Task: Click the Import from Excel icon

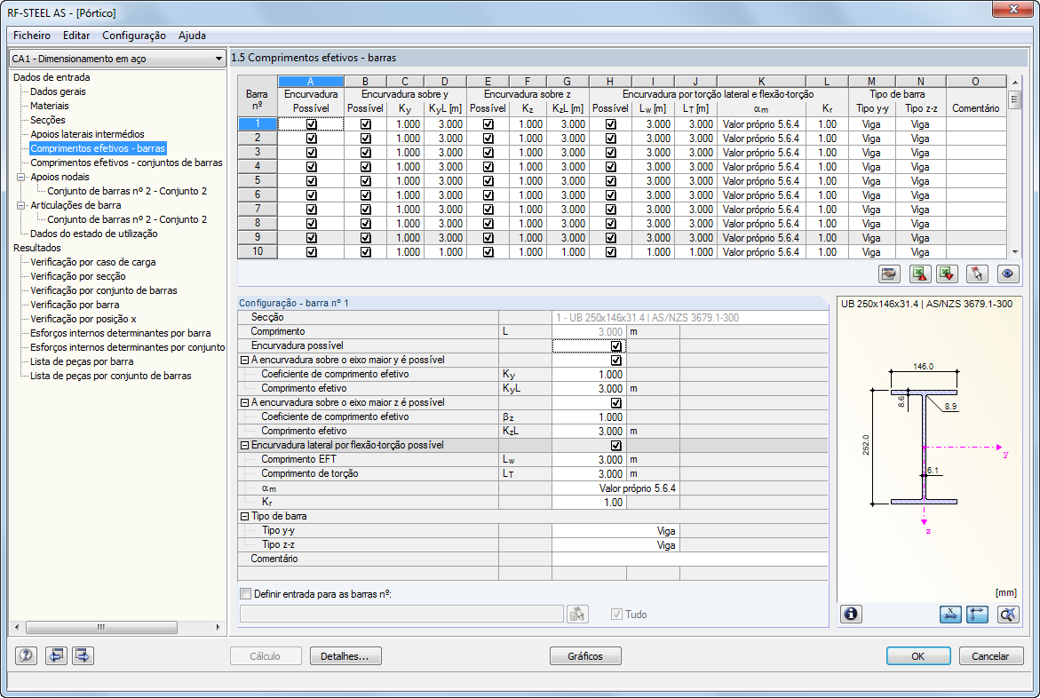Action: [947, 274]
